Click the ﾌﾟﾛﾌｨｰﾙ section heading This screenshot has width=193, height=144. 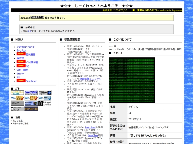pos(118,53)
